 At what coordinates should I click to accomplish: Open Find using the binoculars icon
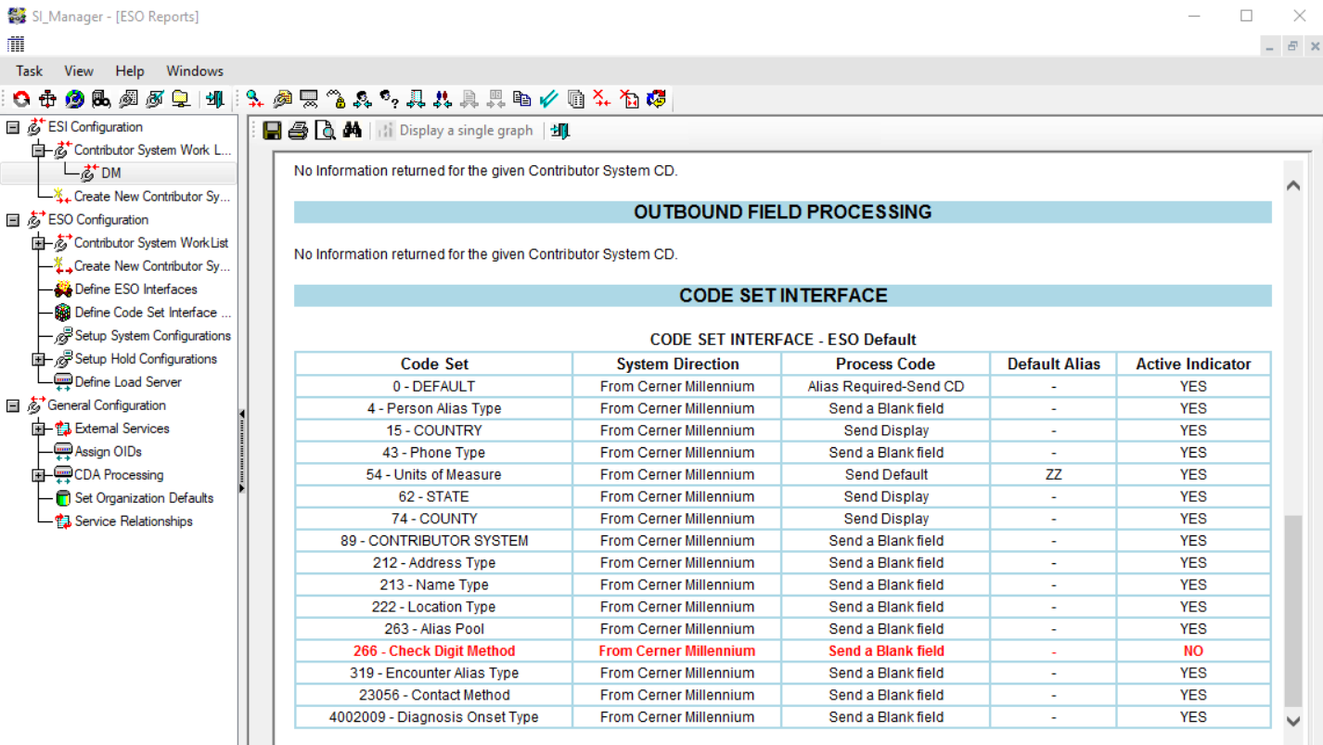pos(352,131)
